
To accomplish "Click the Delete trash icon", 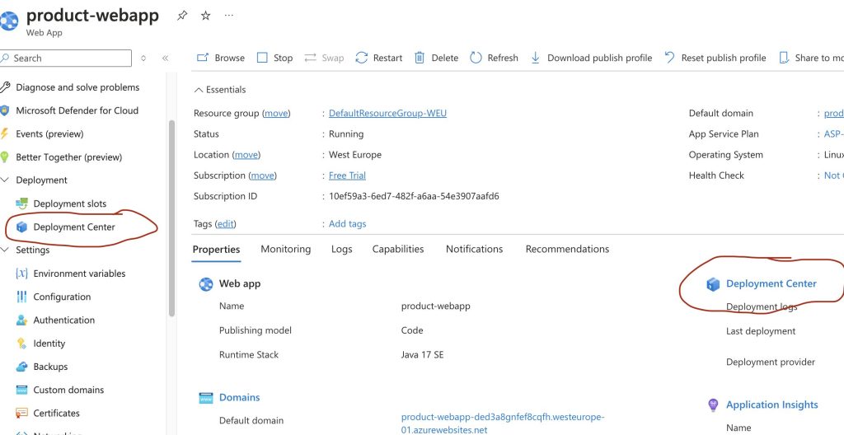I will point(420,58).
